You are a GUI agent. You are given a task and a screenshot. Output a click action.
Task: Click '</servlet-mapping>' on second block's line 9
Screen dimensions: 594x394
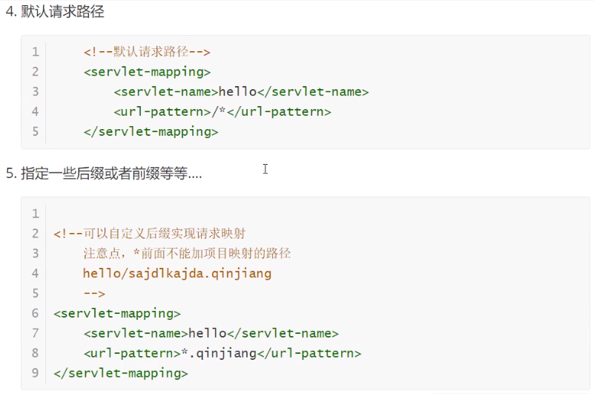pyautogui.click(x=121, y=373)
